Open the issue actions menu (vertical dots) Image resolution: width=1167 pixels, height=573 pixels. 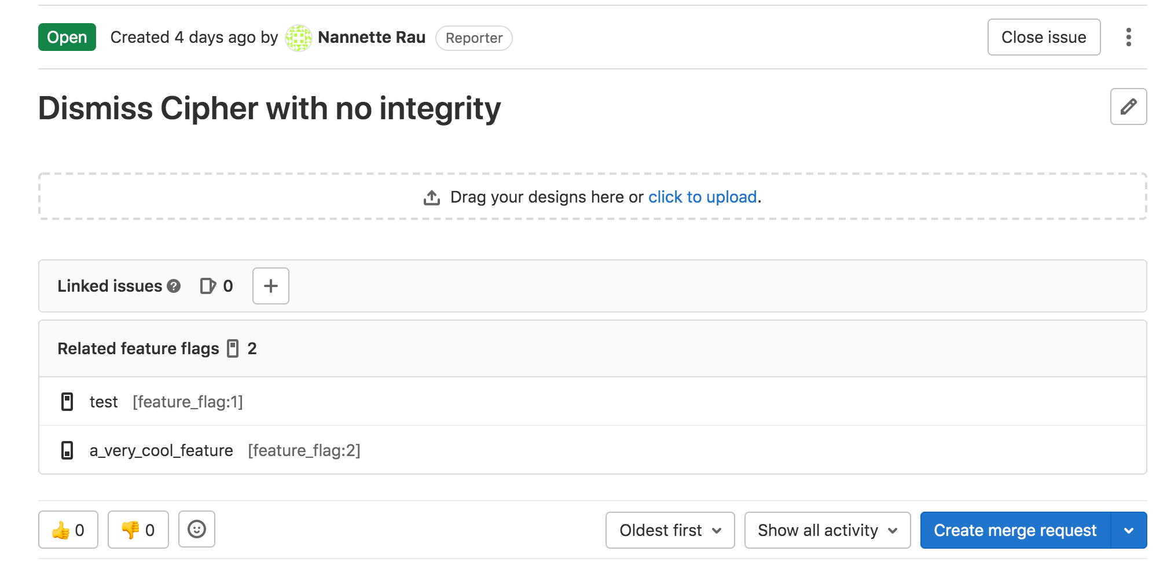1128,37
